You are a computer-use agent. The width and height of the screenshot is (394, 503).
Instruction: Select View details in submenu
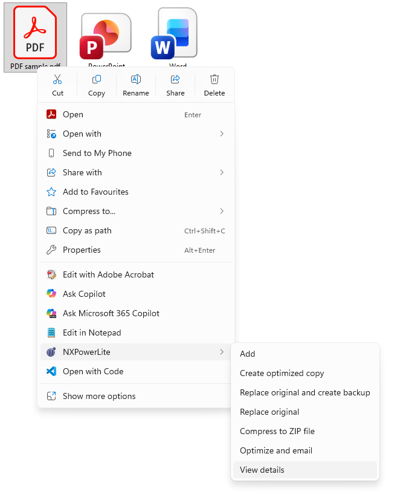point(305,470)
